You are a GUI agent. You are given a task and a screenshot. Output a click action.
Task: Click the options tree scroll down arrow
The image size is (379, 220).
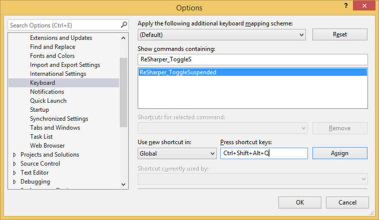click(x=124, y=184)
